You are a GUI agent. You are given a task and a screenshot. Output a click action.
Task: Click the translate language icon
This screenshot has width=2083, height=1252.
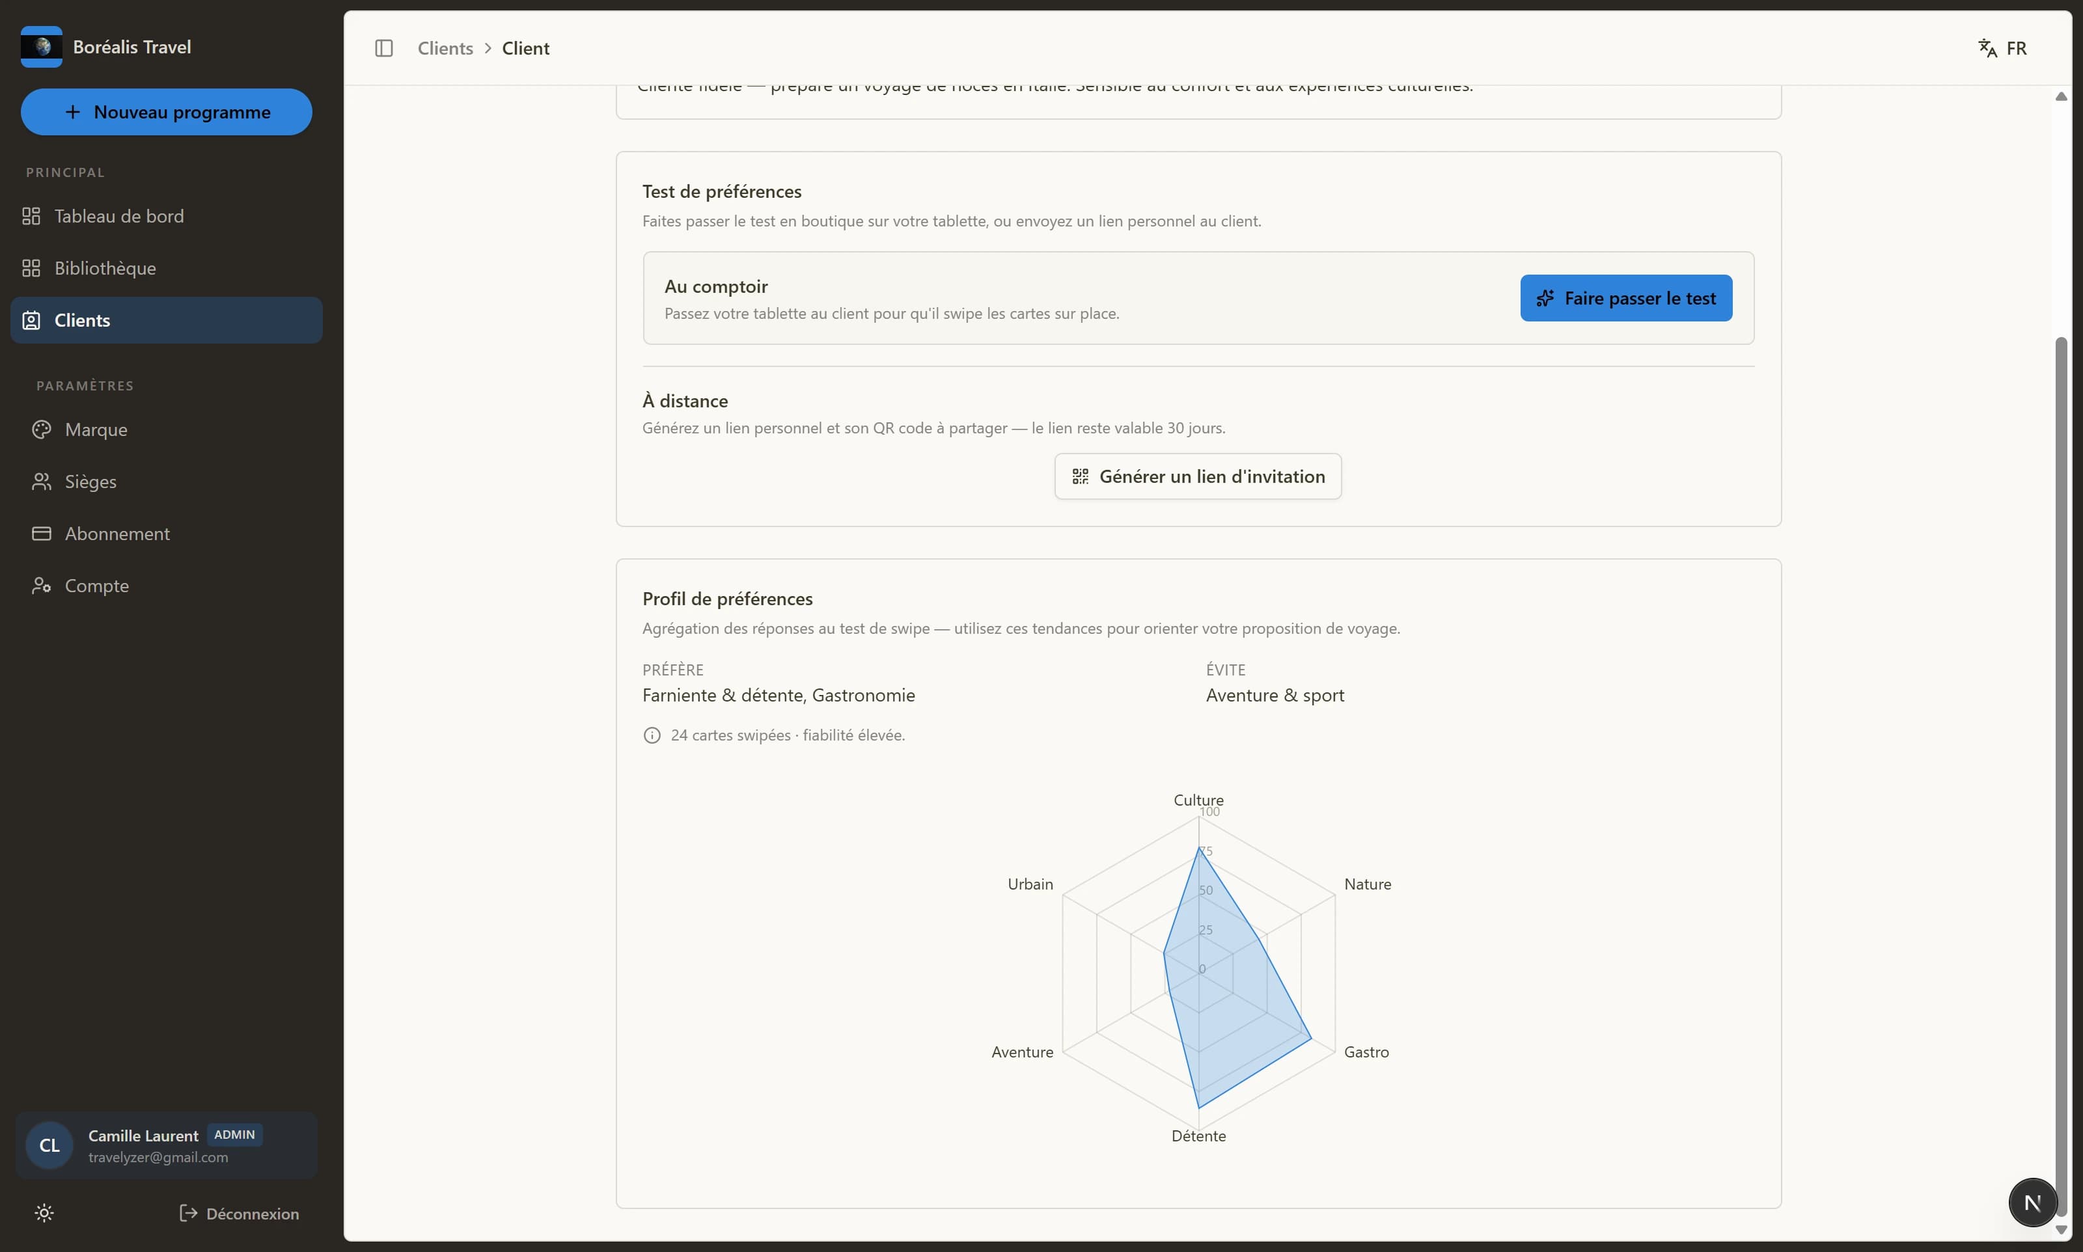(x=1988, y=48)
